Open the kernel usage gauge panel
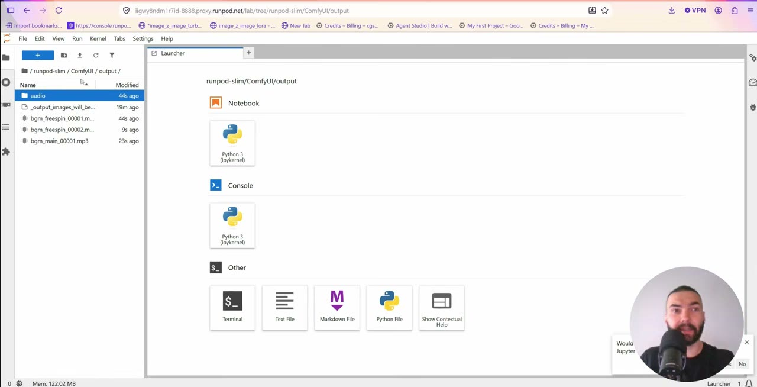Screen dimensions: 757x387 coord(752,82)
